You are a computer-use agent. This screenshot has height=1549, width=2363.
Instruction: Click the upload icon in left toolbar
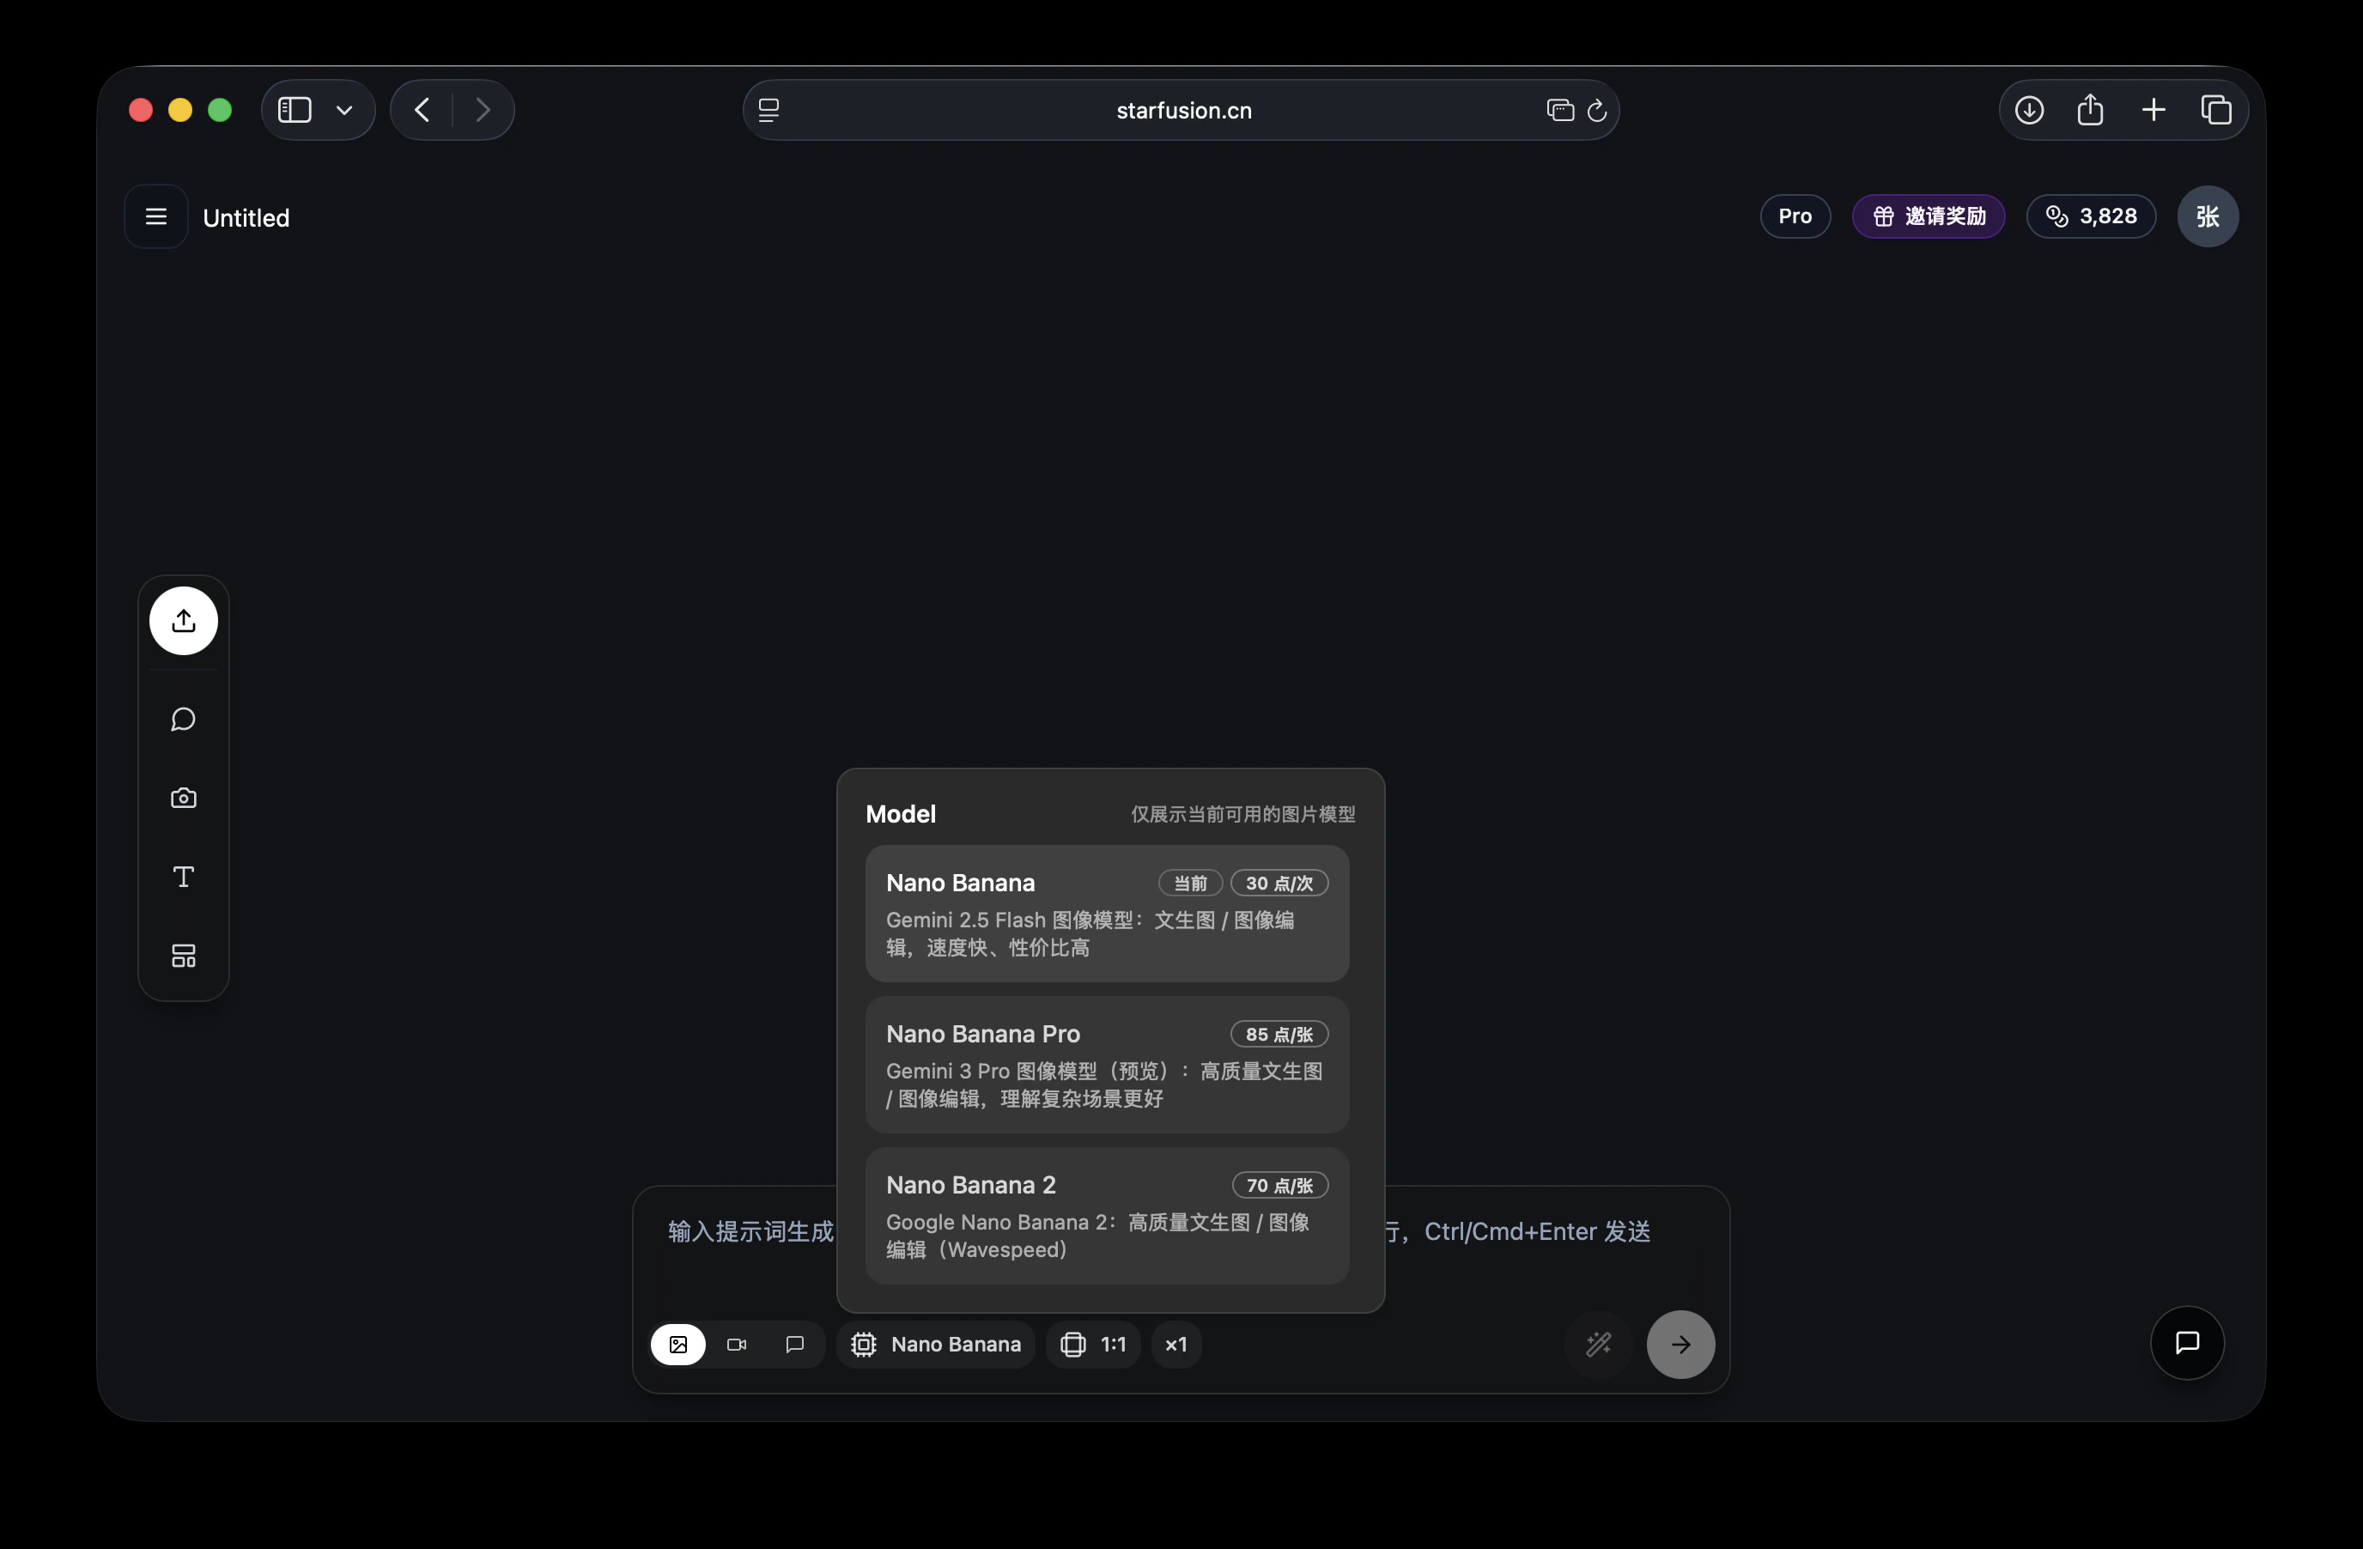[184, 621]
